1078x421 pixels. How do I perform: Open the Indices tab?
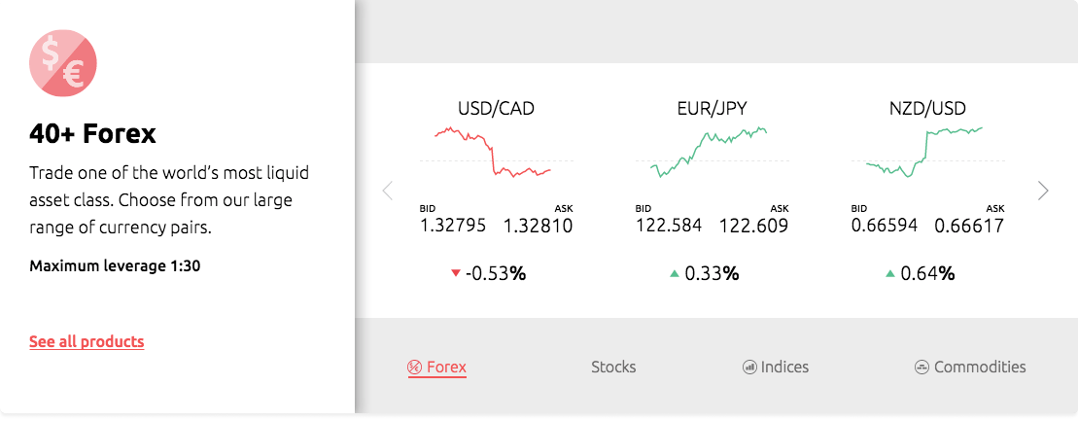pos(784,368)
